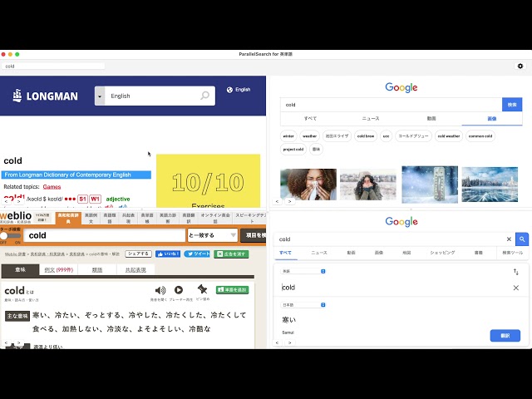532x399 pixels.
Task: Clear the lower Google search box
Action: [509, 239]
